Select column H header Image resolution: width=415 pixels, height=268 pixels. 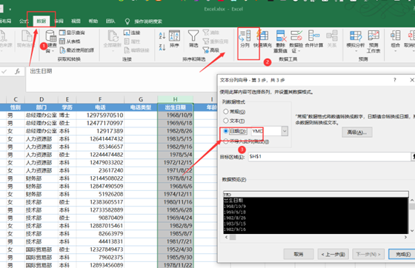(175, 99)
